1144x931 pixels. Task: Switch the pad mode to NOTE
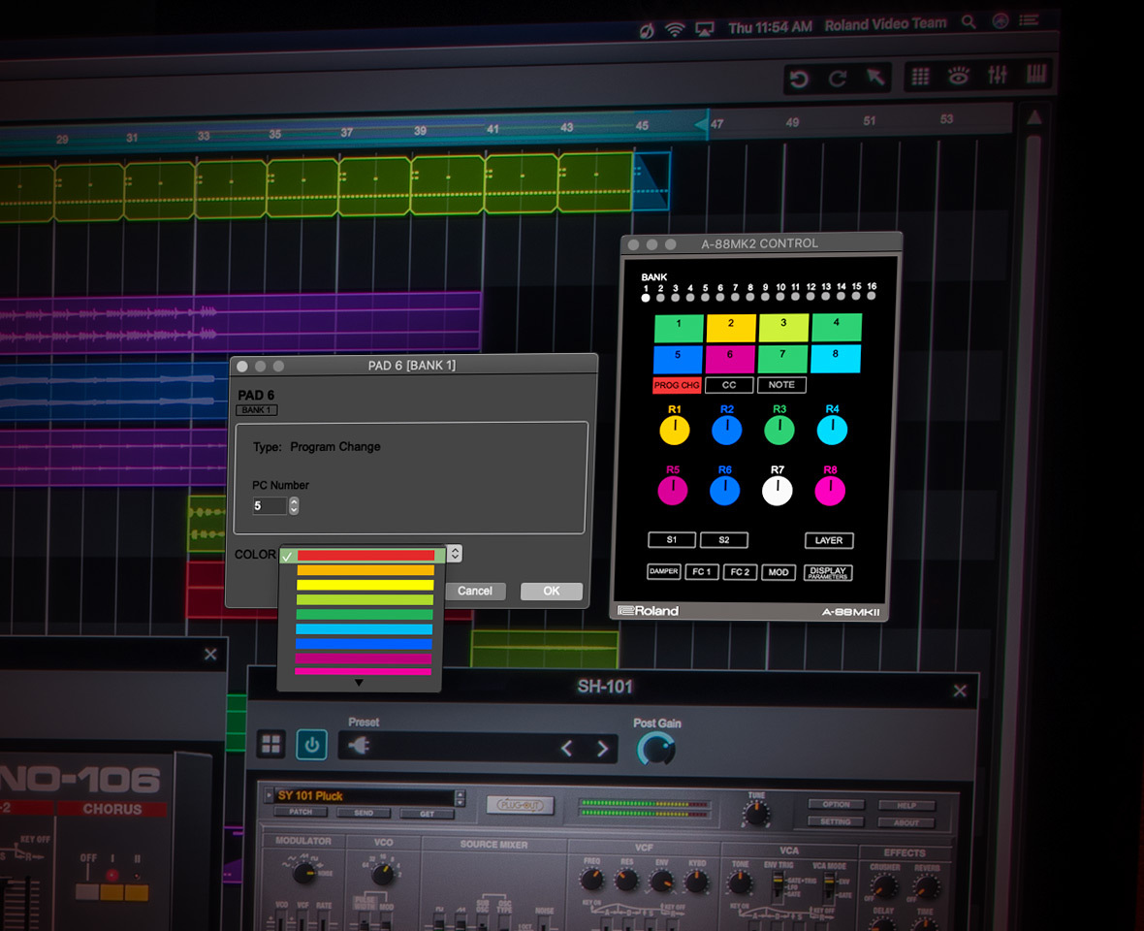click(x=781, y=385)
